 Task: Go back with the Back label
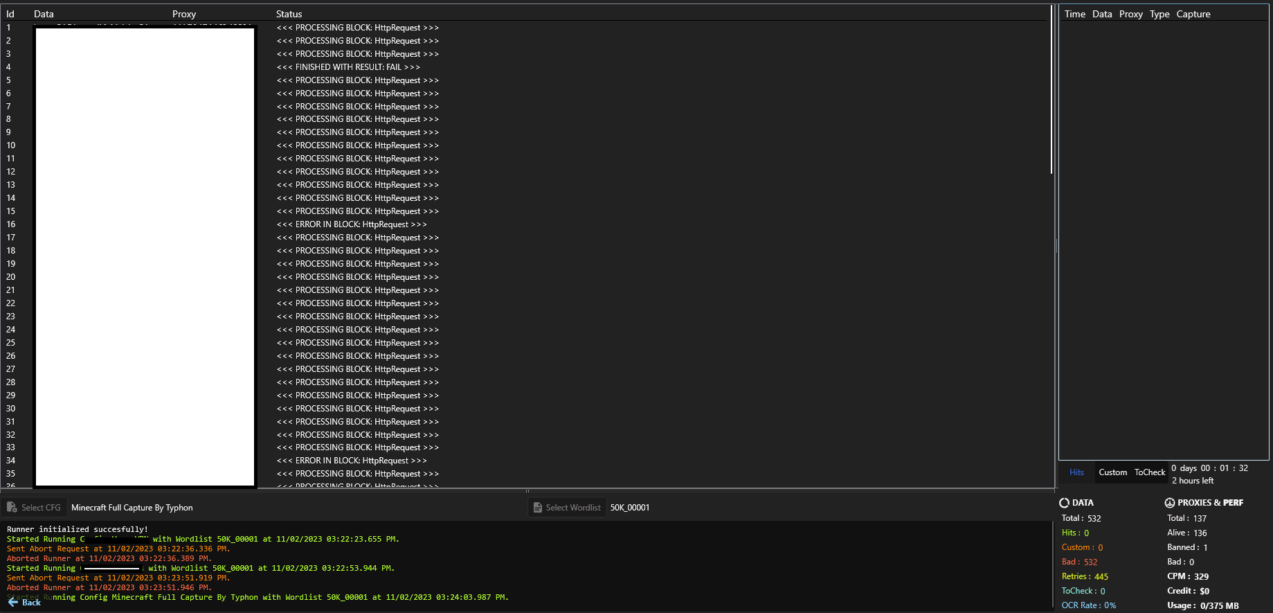(31, 603)
